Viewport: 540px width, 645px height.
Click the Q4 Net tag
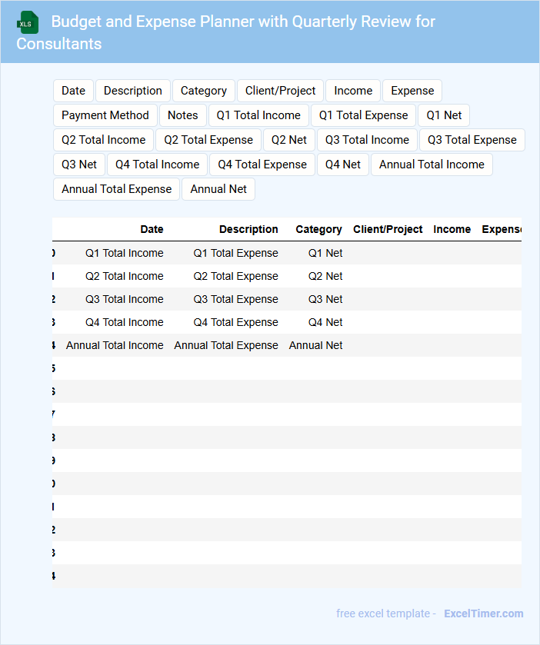pos(343,165)
